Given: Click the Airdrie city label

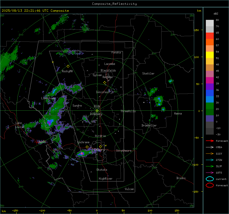Looking at the screenshot, I should coord(100,136).
